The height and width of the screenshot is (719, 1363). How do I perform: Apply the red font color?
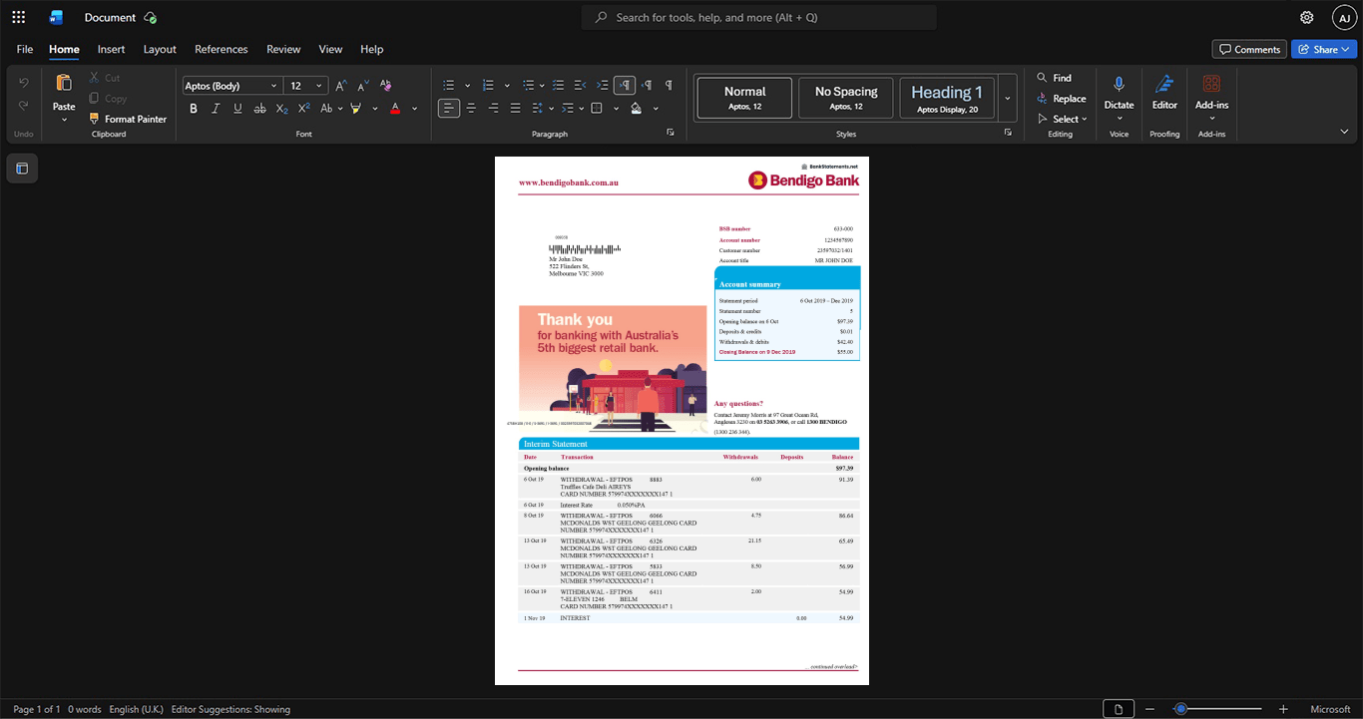395,108
